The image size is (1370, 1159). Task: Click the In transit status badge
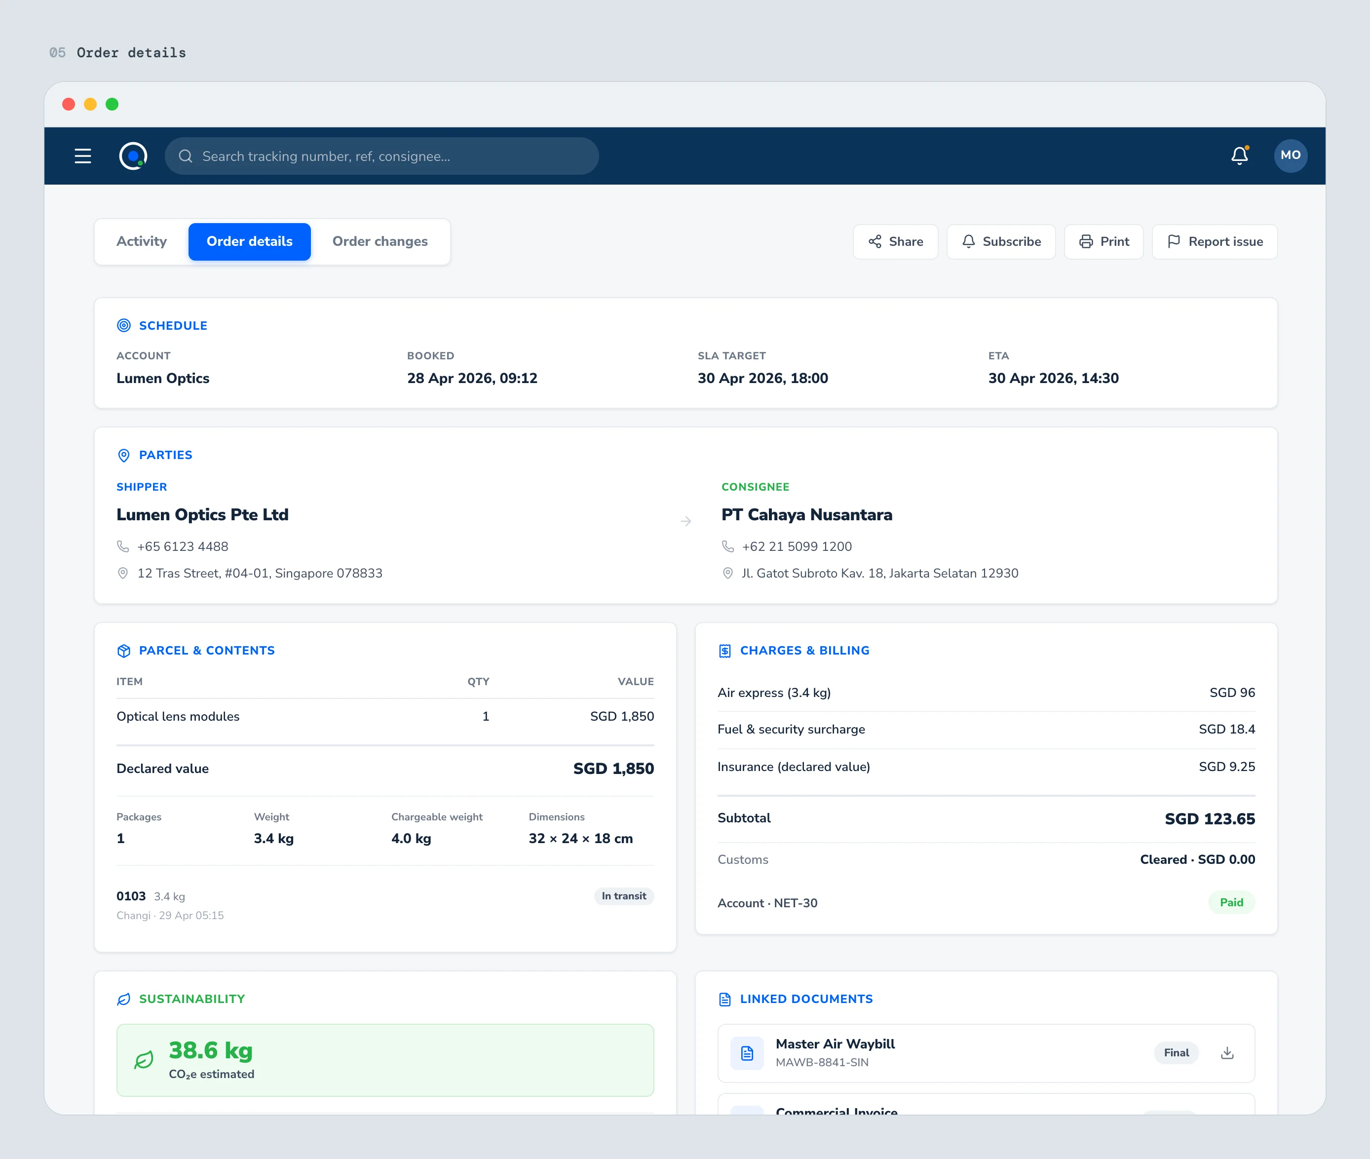click(x=624, y=896)
